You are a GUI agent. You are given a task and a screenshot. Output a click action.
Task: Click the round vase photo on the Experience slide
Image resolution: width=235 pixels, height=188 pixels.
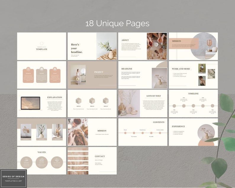(x=206, y=133)
